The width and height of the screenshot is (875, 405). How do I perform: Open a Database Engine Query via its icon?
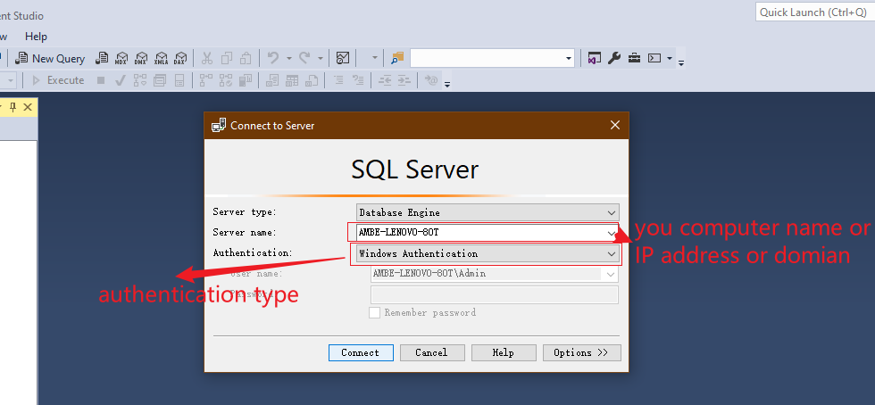(102, 58)
